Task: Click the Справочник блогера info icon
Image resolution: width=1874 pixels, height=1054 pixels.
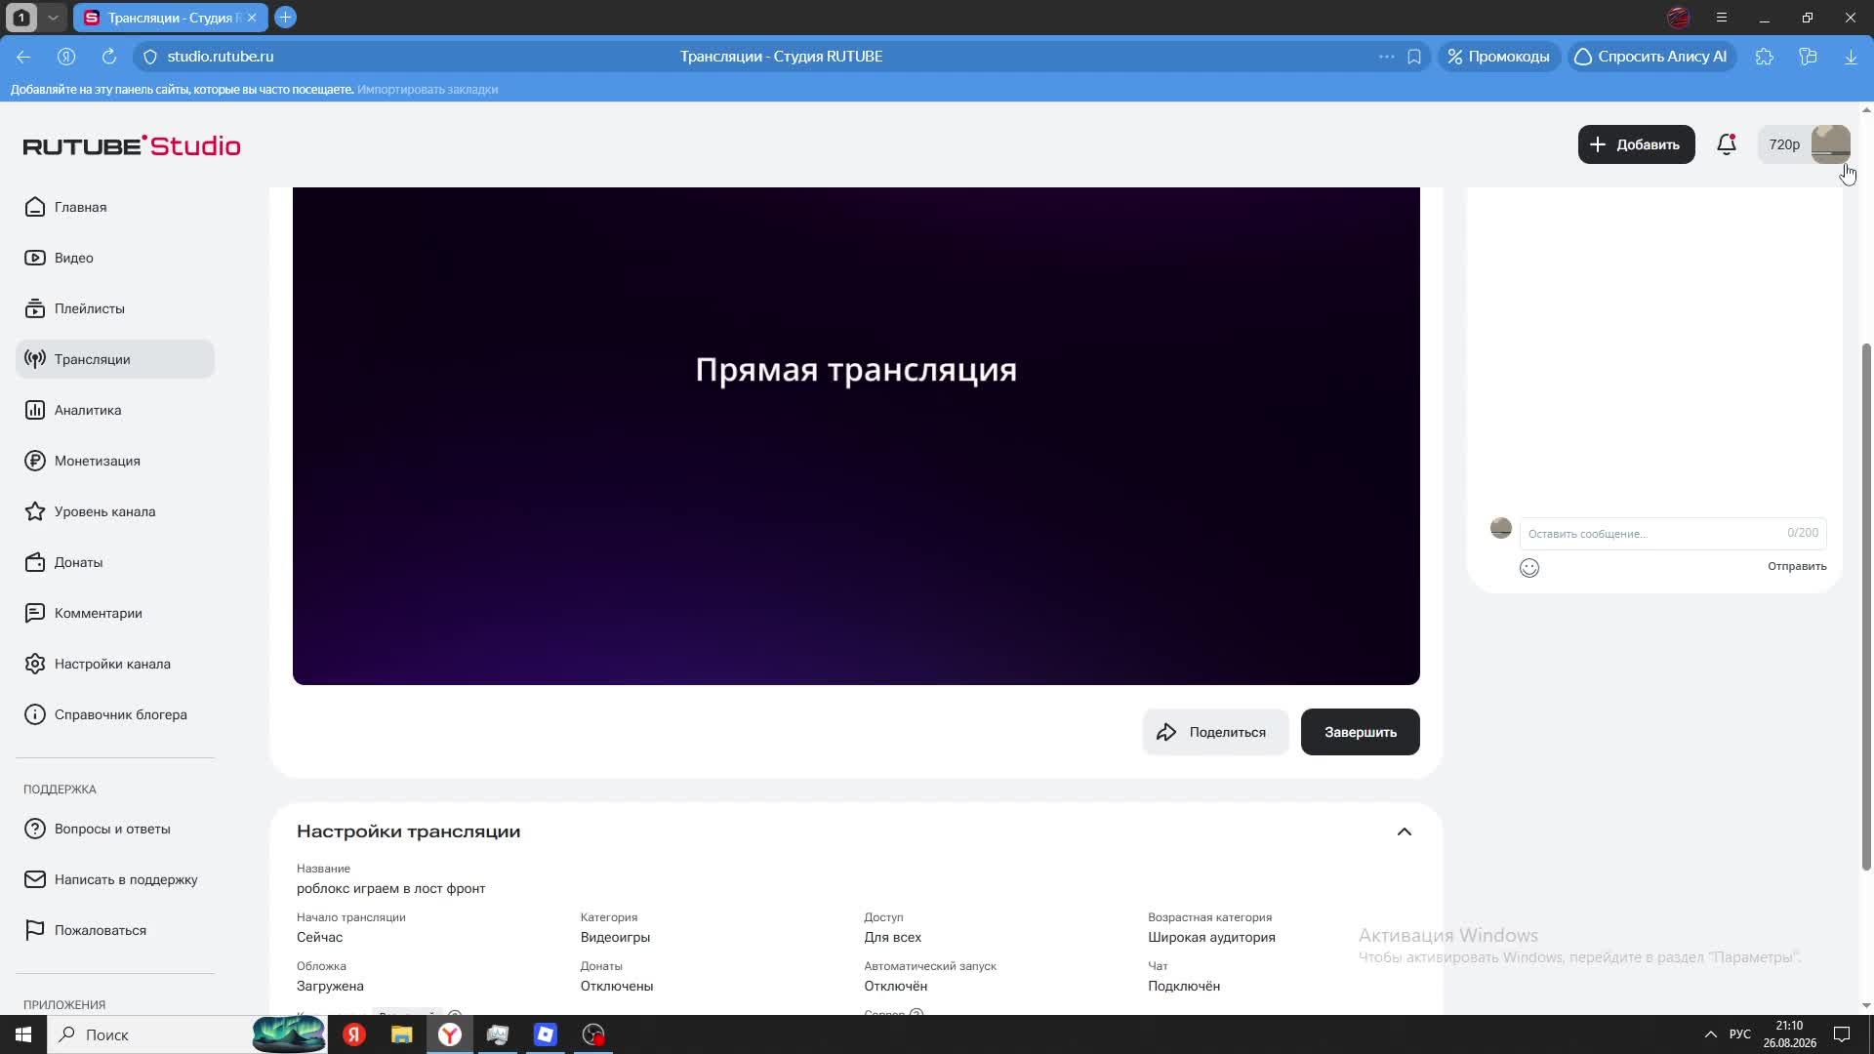Action: (35, 714)
